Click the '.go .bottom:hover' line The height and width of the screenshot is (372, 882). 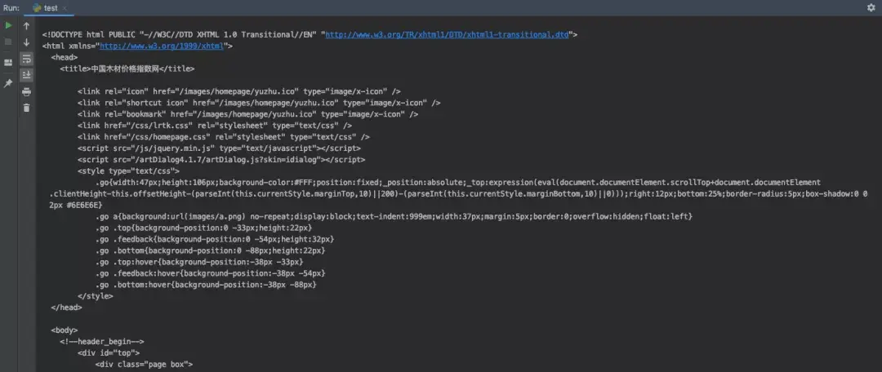click(206, 285)
